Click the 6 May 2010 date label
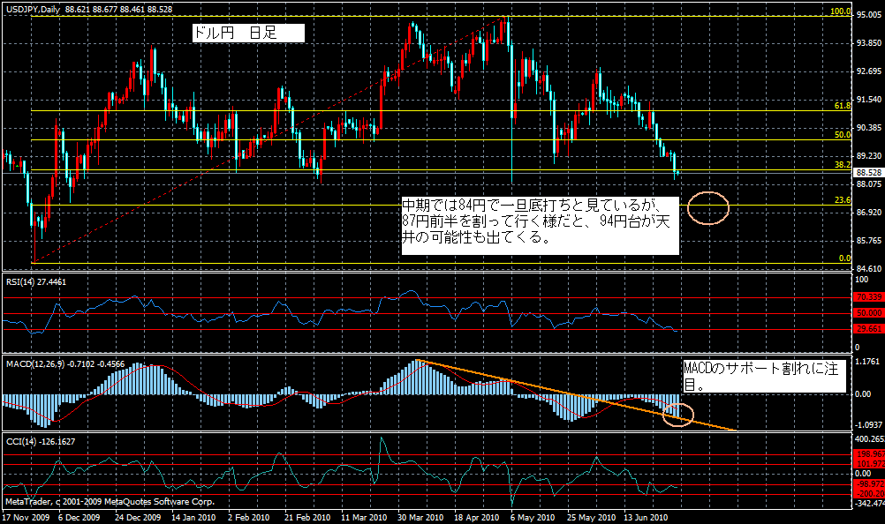Image resolution: width=885 pixels, height=524 pixels. pyautogui.click(x=533, y=517)
